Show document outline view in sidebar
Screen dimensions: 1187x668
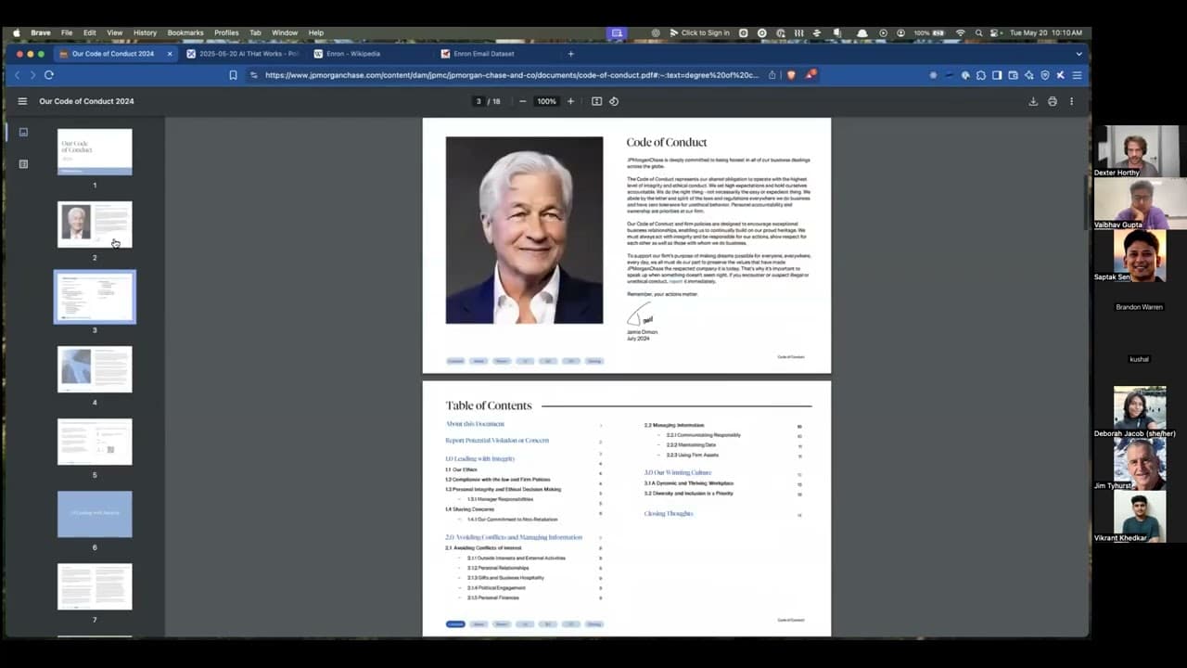point(23,164)
